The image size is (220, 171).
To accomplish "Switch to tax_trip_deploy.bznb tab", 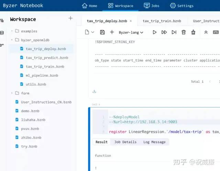I will click(107, 21).
